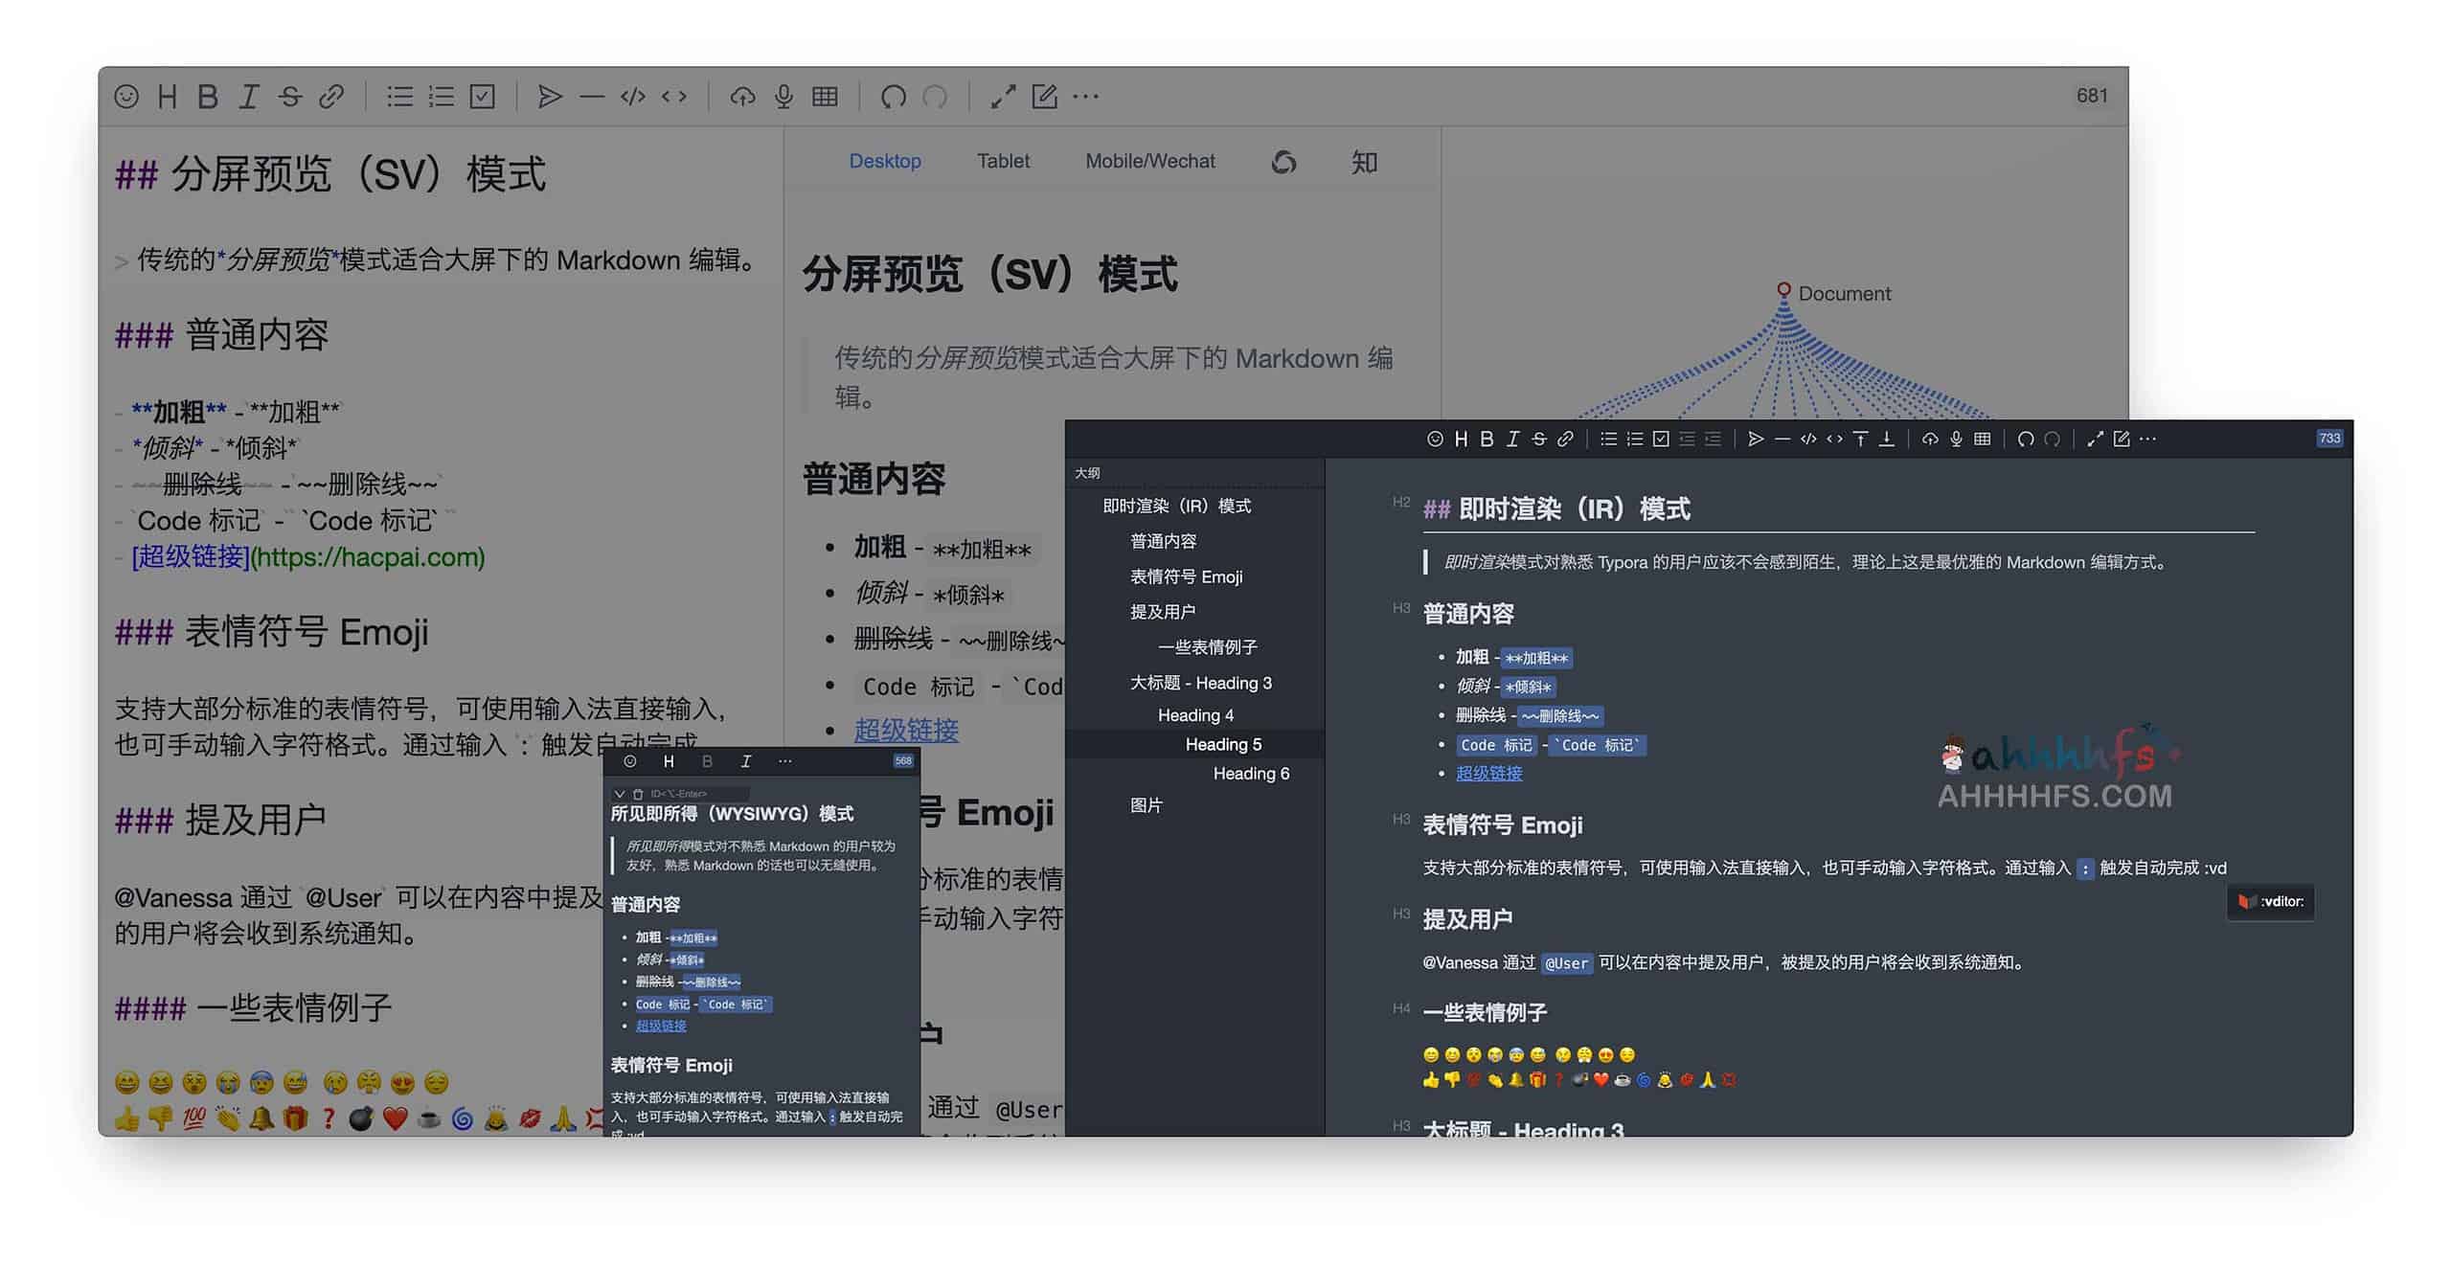Select Heading 6 in the 大纲 outline panel

1250,774
